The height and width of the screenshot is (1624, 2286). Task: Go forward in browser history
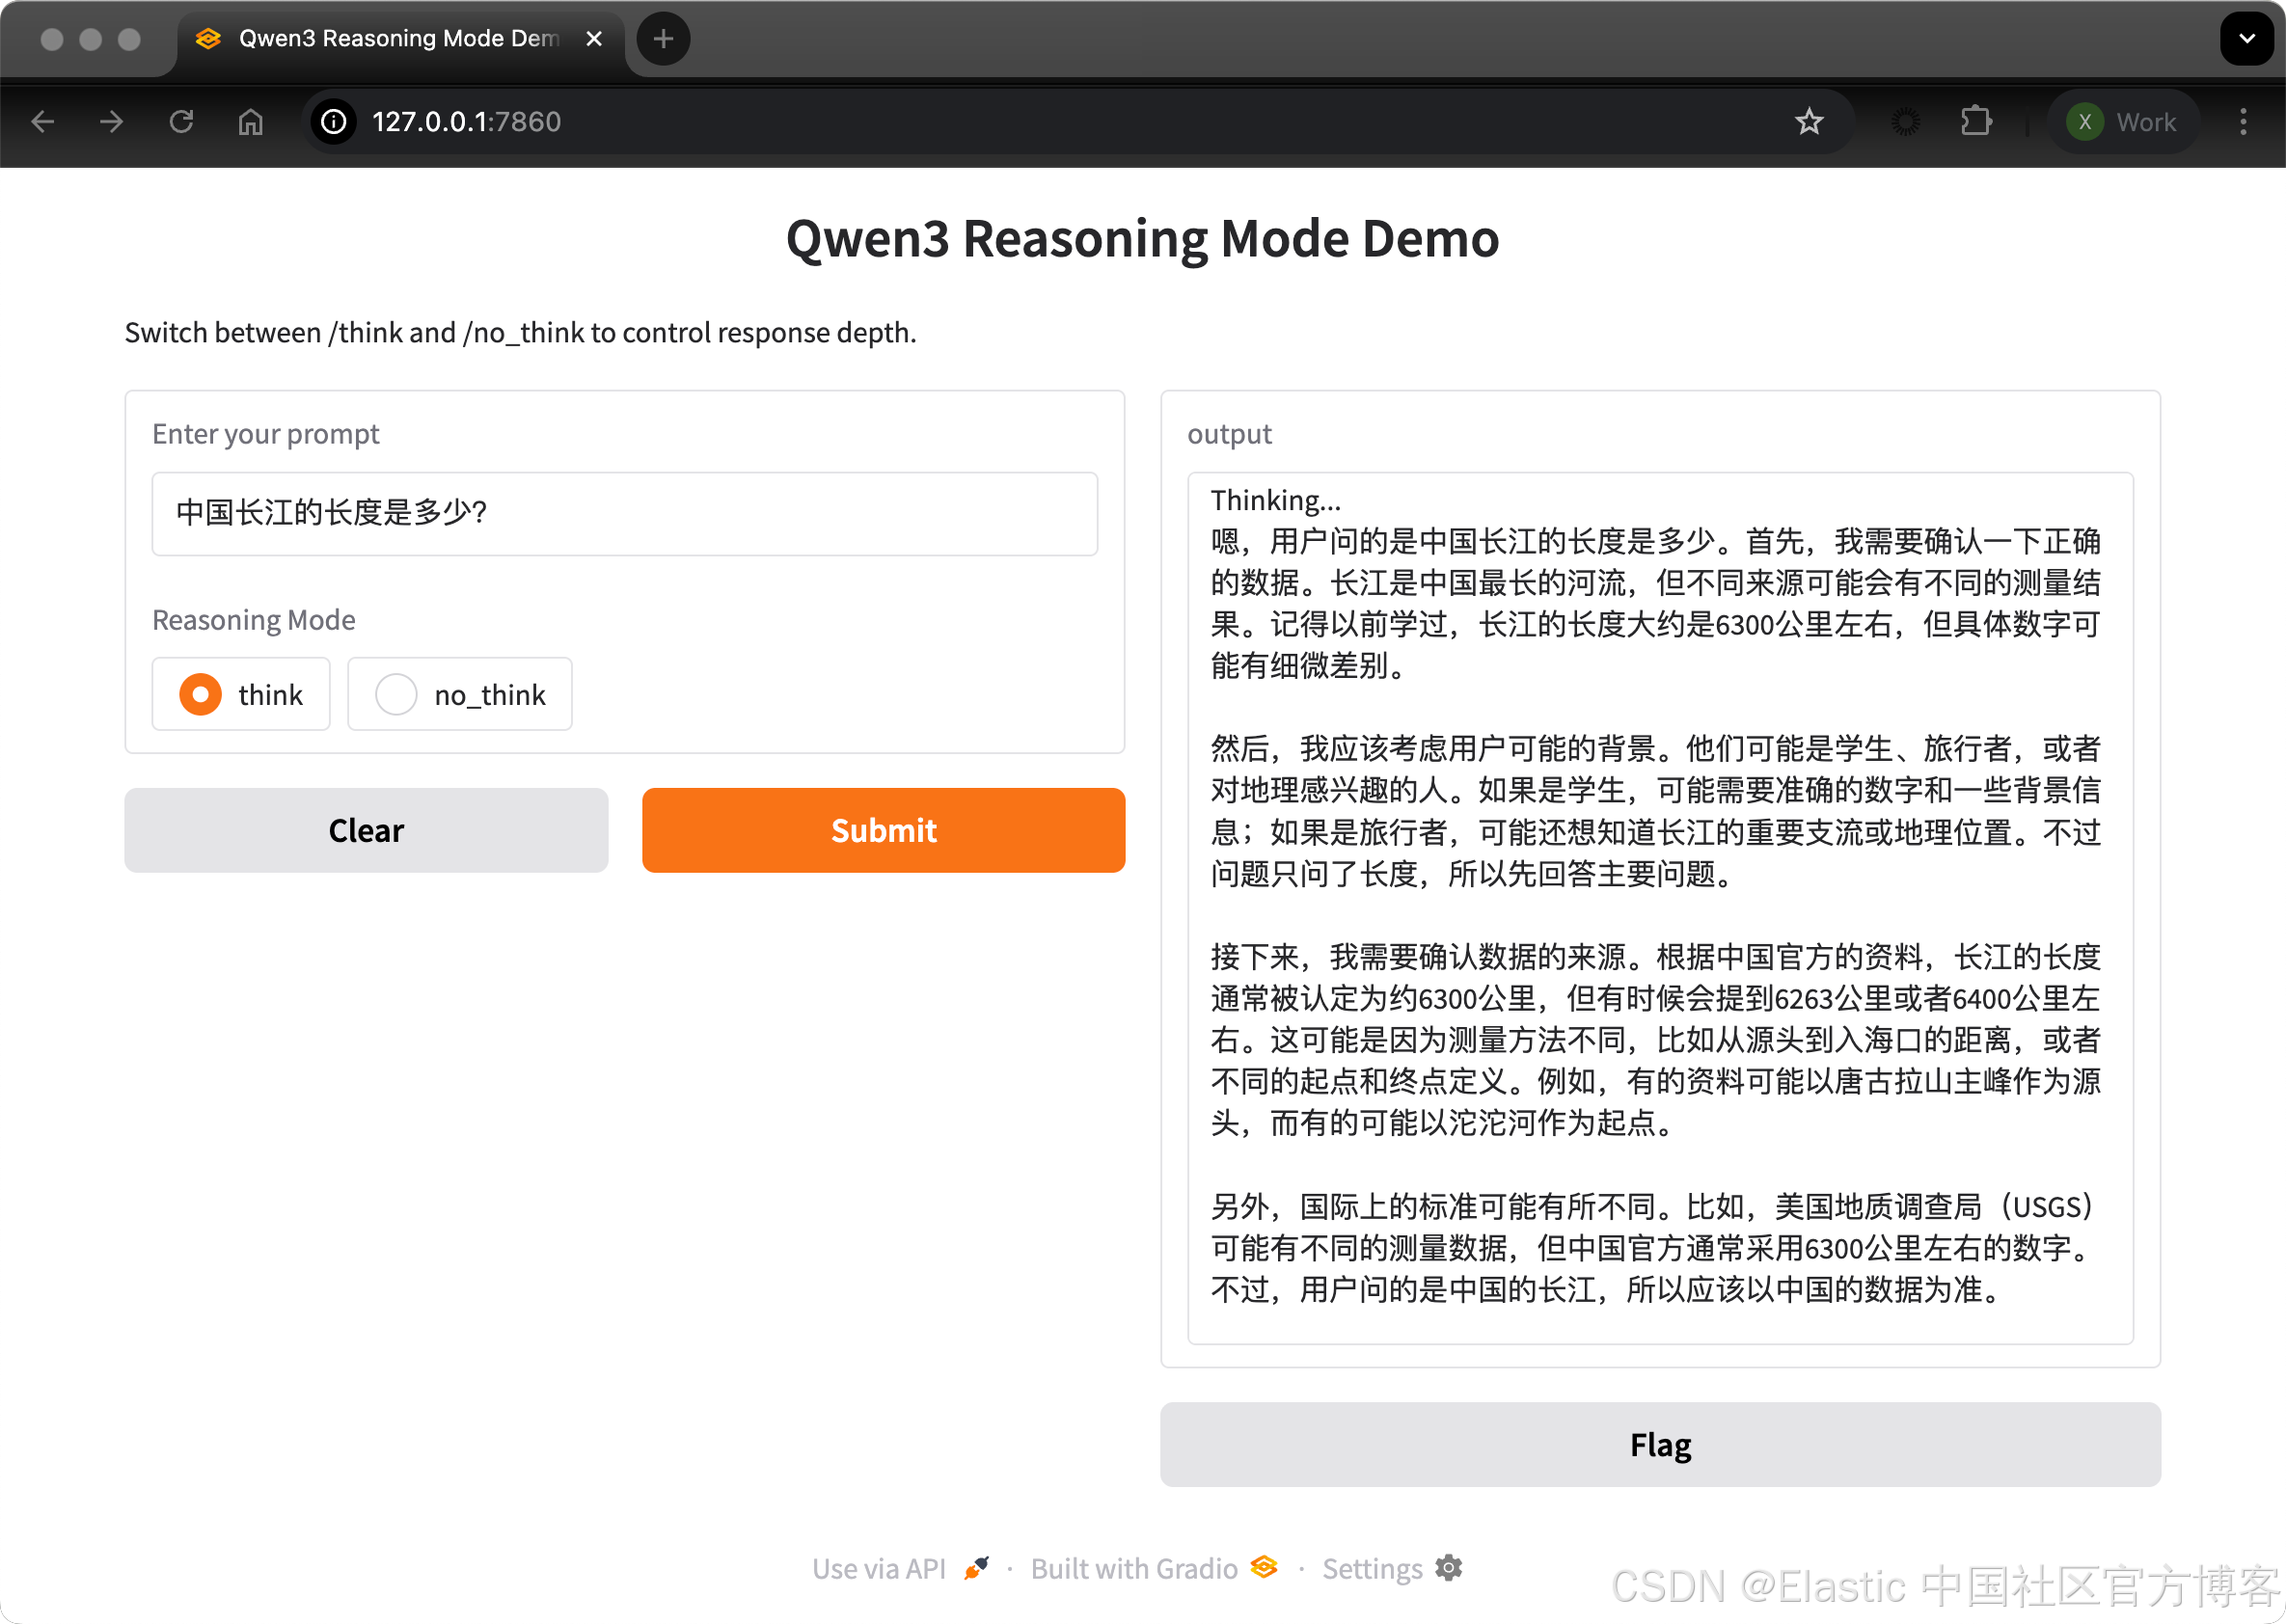(x=112, y=122)
